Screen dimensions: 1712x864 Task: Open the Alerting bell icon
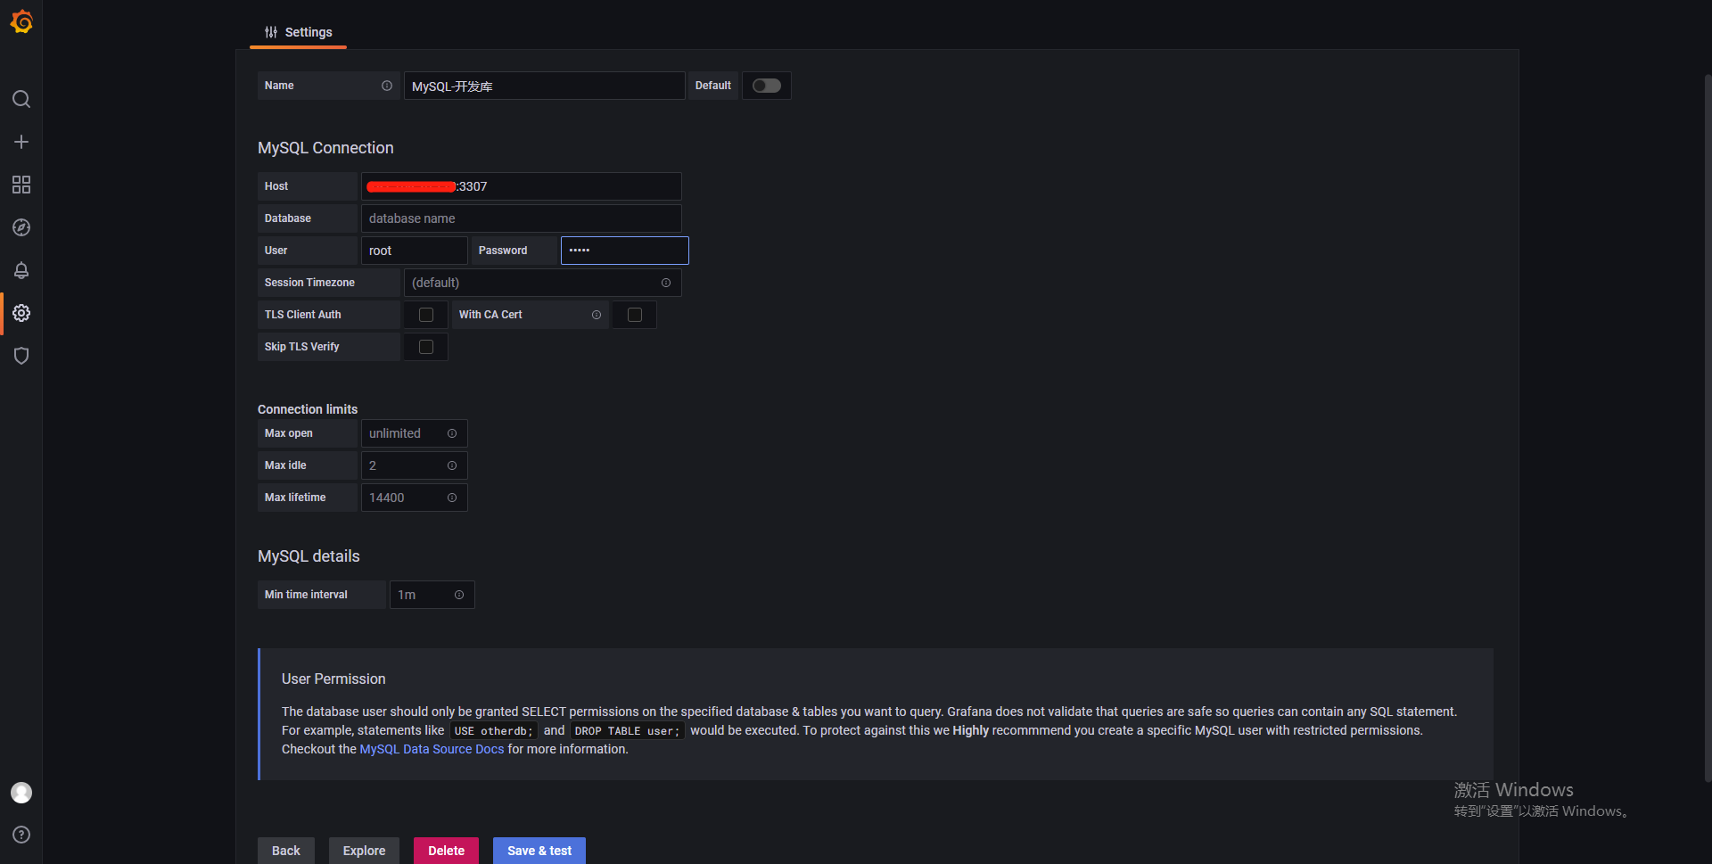[x=21, y=270]
